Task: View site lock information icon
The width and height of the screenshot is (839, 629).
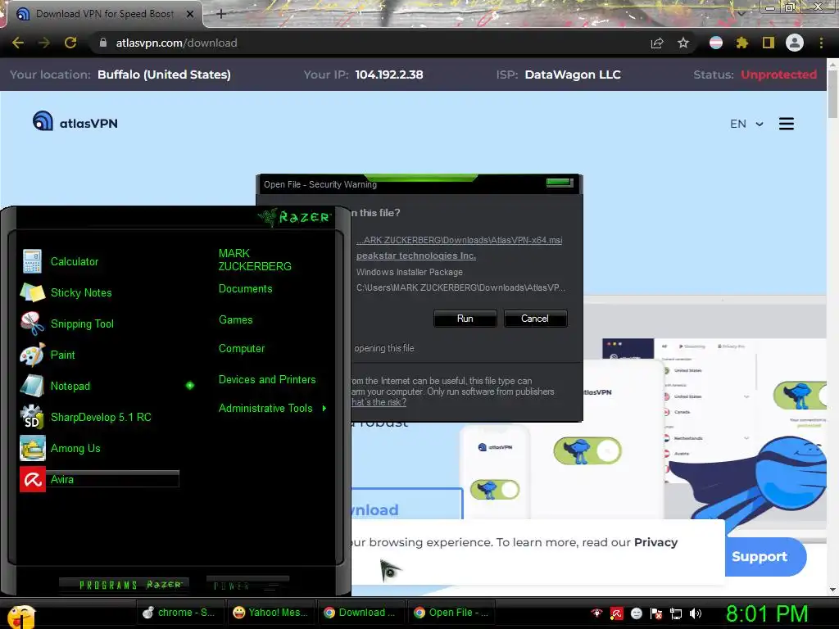Action: click(103, 43)
